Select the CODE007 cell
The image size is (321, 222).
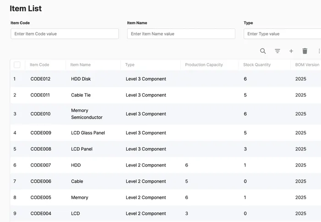pos(40,165)
